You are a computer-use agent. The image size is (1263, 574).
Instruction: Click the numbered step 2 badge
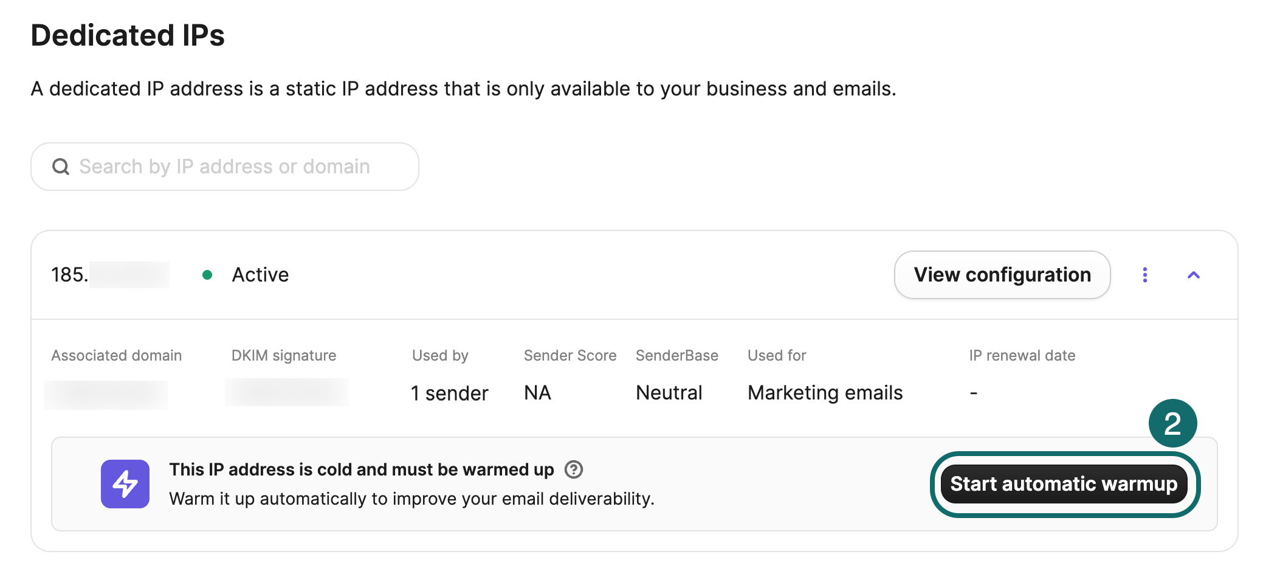tap(1172, 423)
